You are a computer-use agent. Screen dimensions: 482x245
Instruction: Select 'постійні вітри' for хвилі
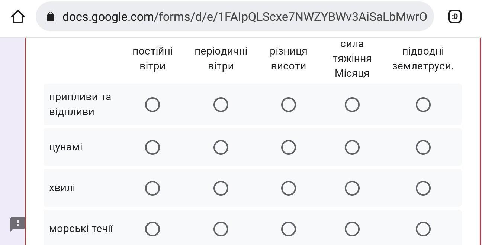(x=152, y=188)
